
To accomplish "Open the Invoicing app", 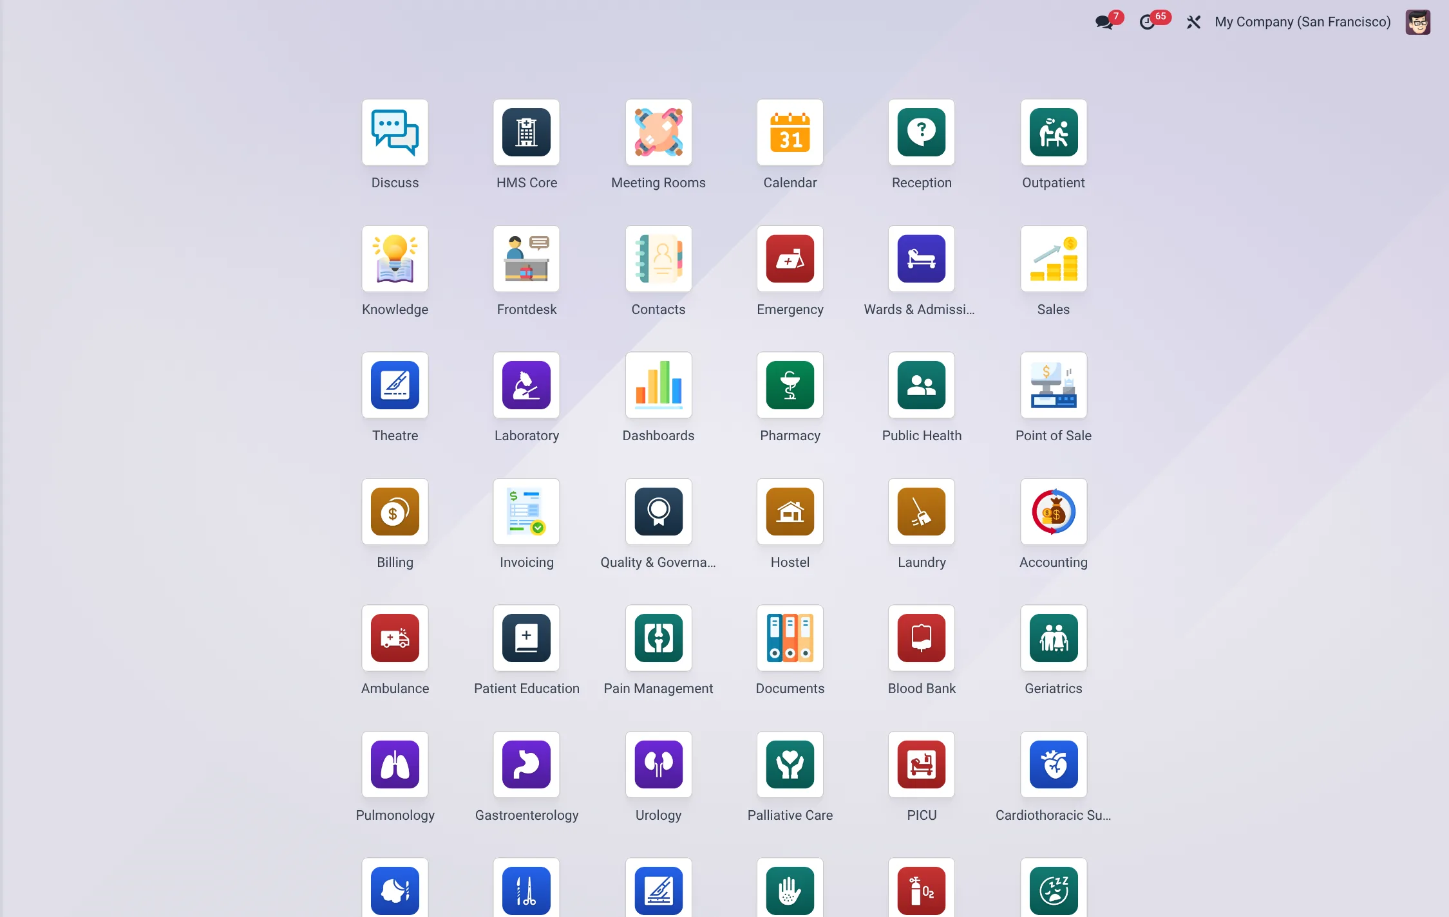I will tap(527, 512).
